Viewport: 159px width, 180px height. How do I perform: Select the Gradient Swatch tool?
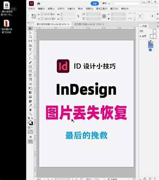[30, 92]
